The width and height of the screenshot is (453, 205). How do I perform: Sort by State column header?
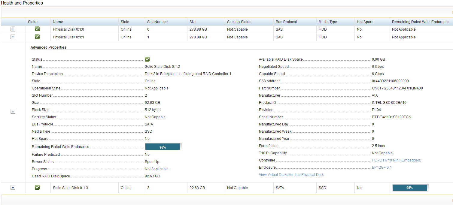(x=125, y=22)
